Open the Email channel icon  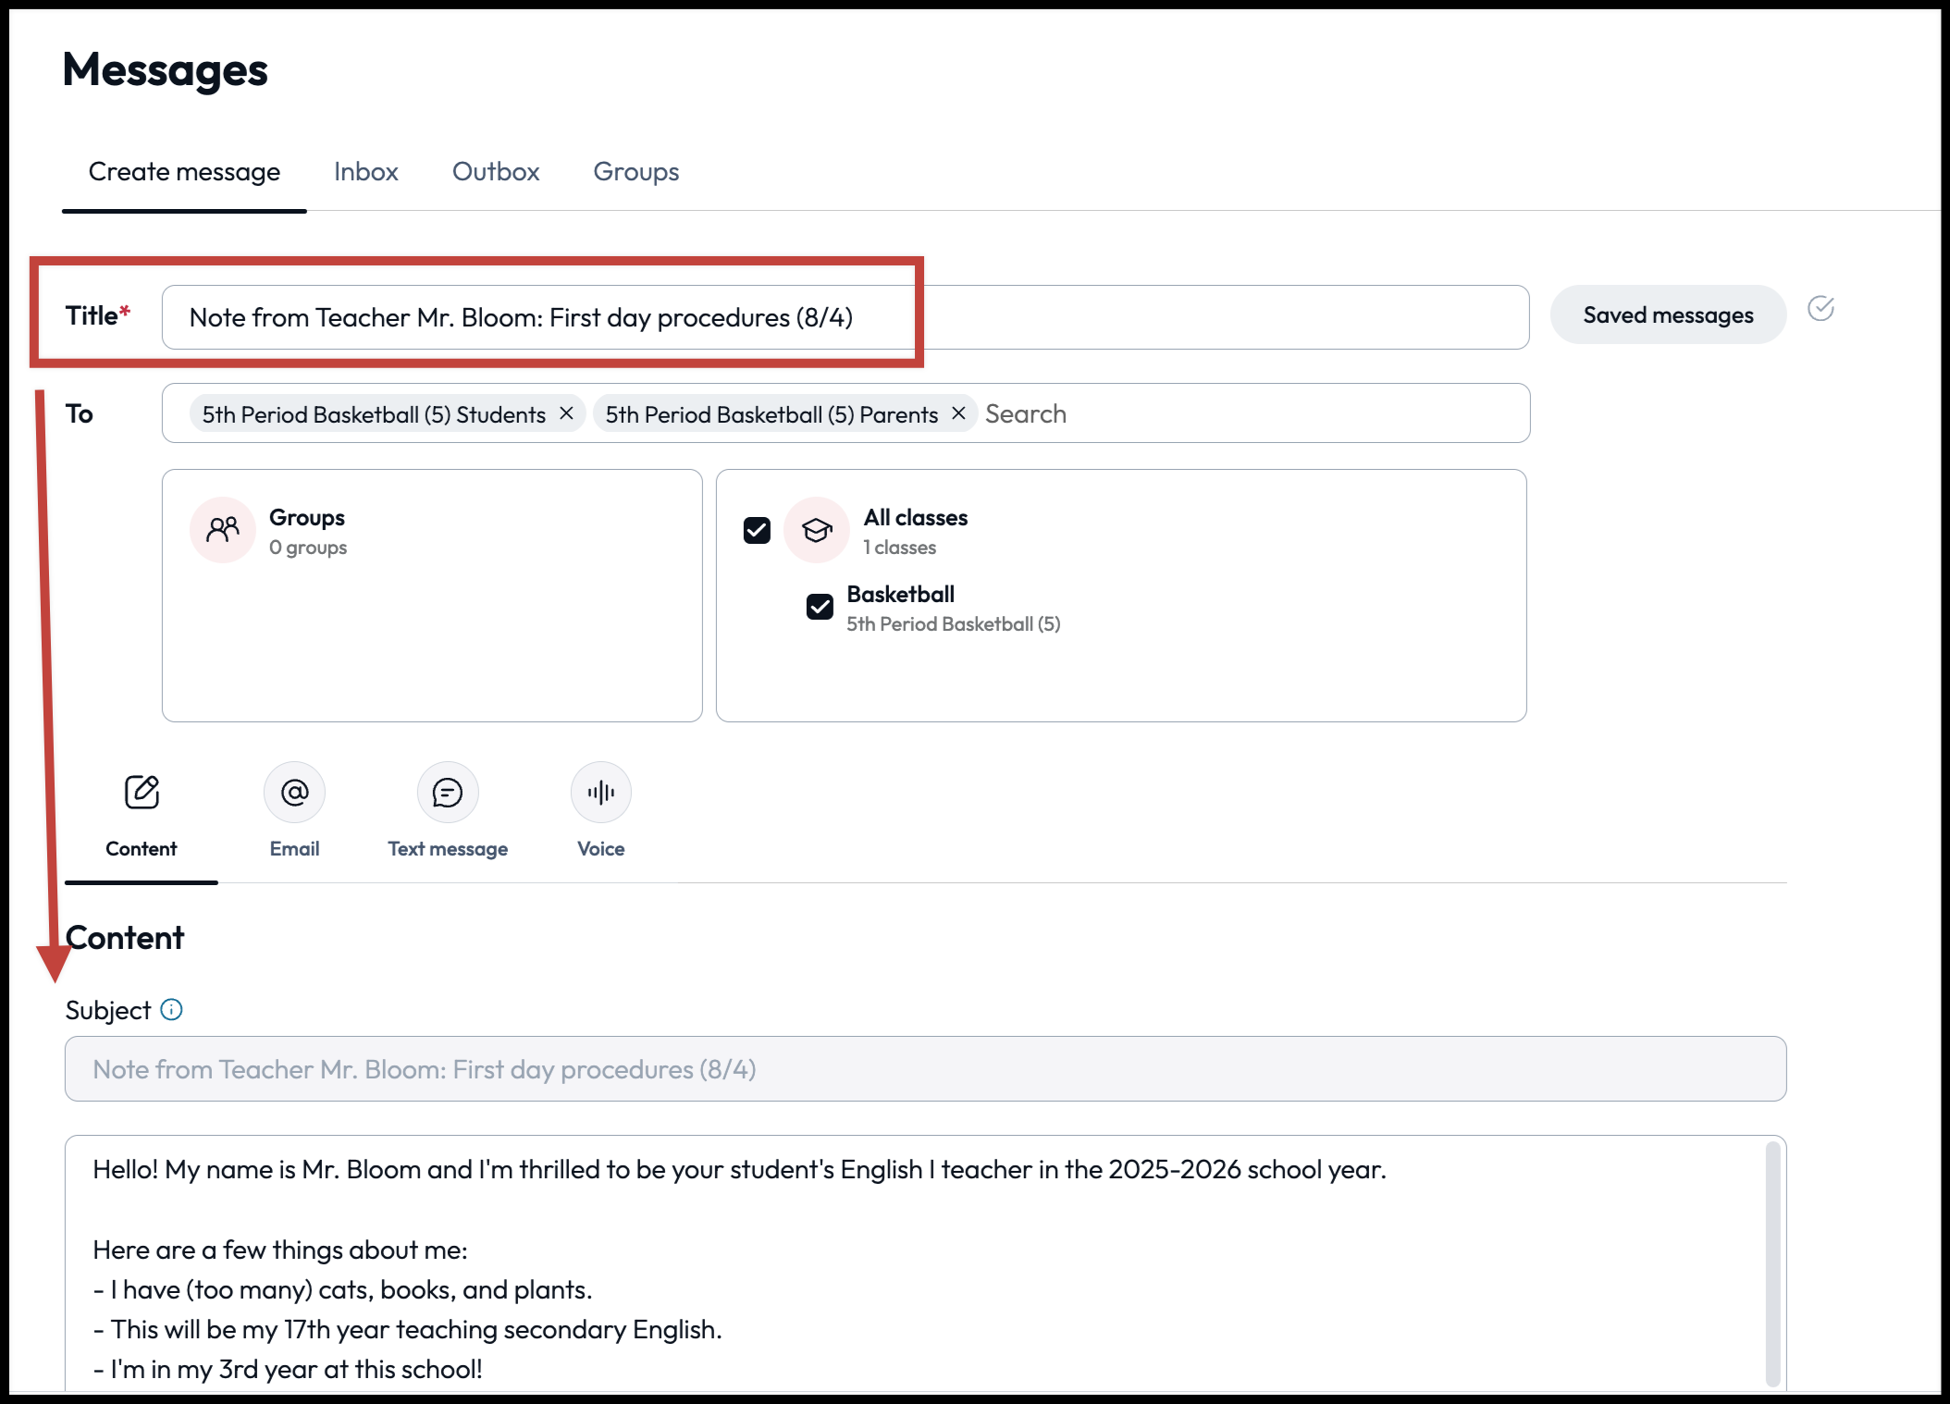(294, 792)
